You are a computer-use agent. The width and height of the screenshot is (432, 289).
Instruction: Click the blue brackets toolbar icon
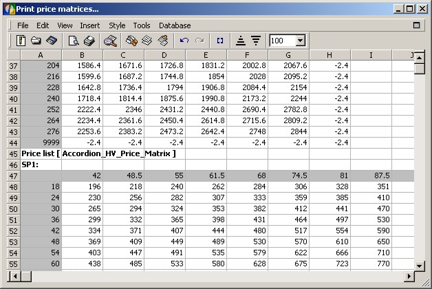[x=220, y=41]
